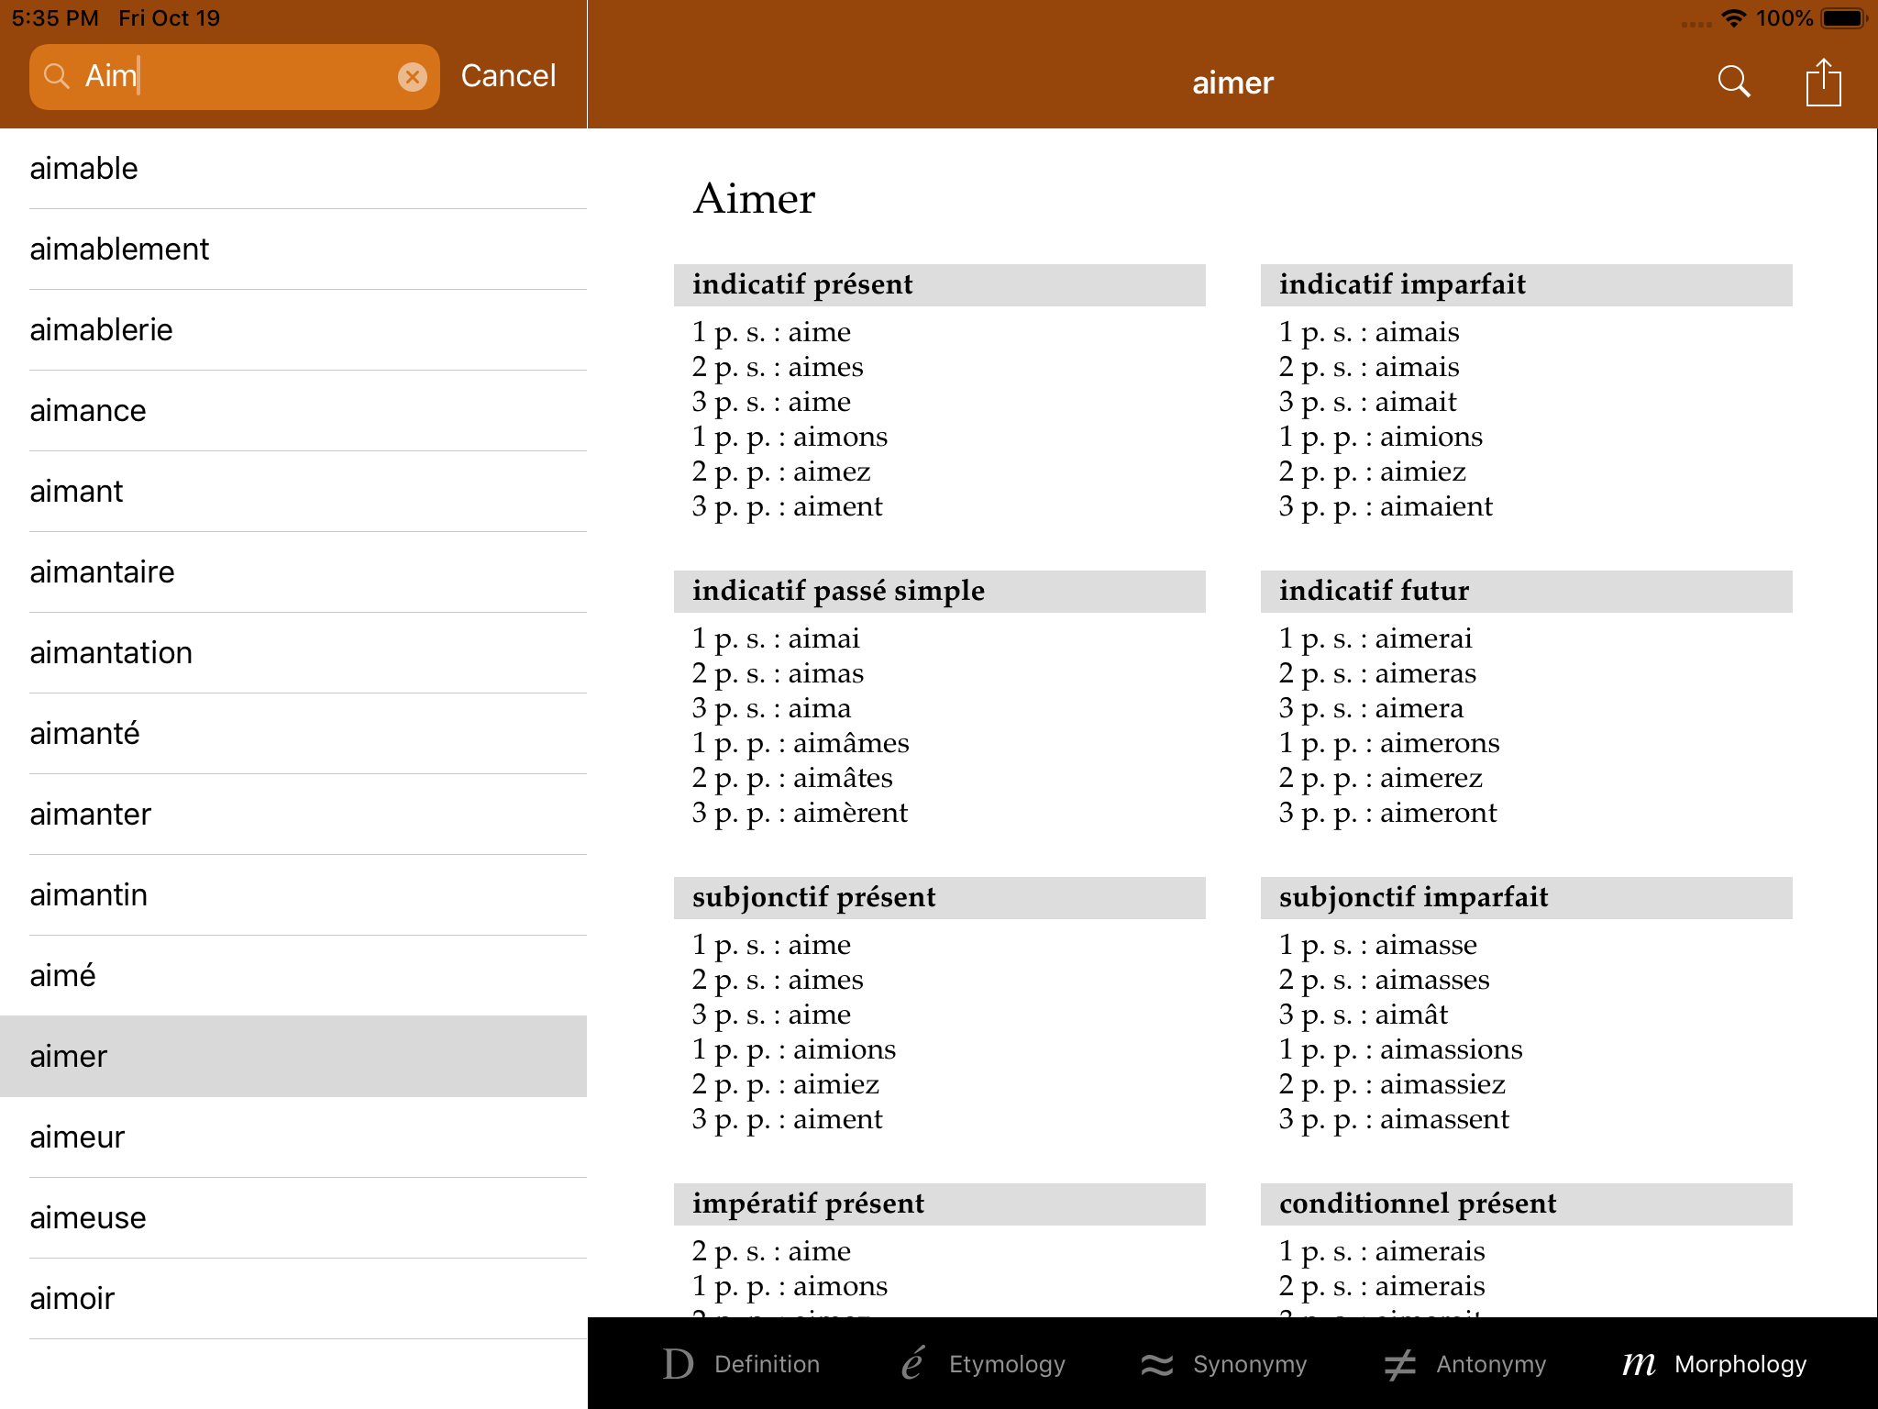1878x1409 pixels.
Task: Tap the magnifier search icon in header
Action: [x=1733, y=82]
